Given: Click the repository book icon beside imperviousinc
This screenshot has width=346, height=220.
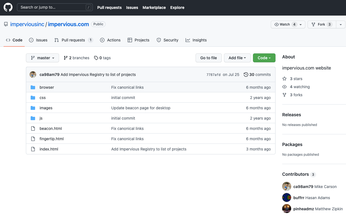Looking at the screenshot, I should (6, 24).
